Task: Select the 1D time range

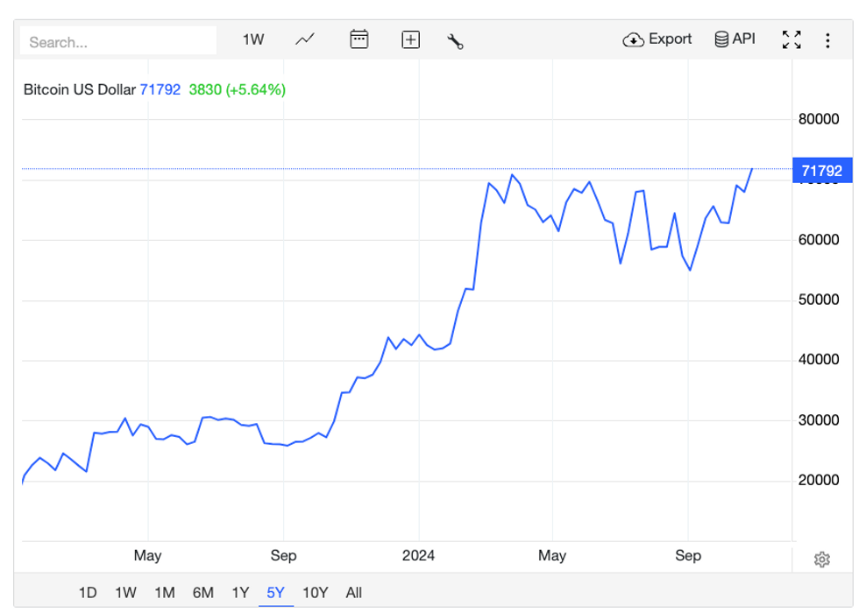Action: (x=88, y=593)
